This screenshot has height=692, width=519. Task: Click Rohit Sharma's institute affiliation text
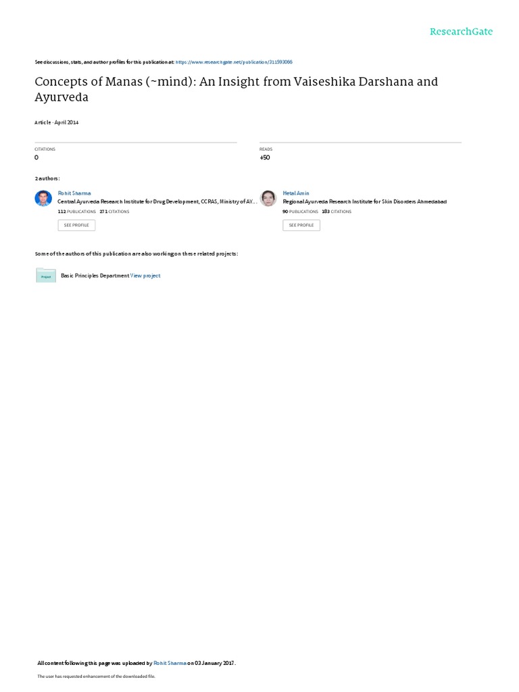[x=157, y=201]
